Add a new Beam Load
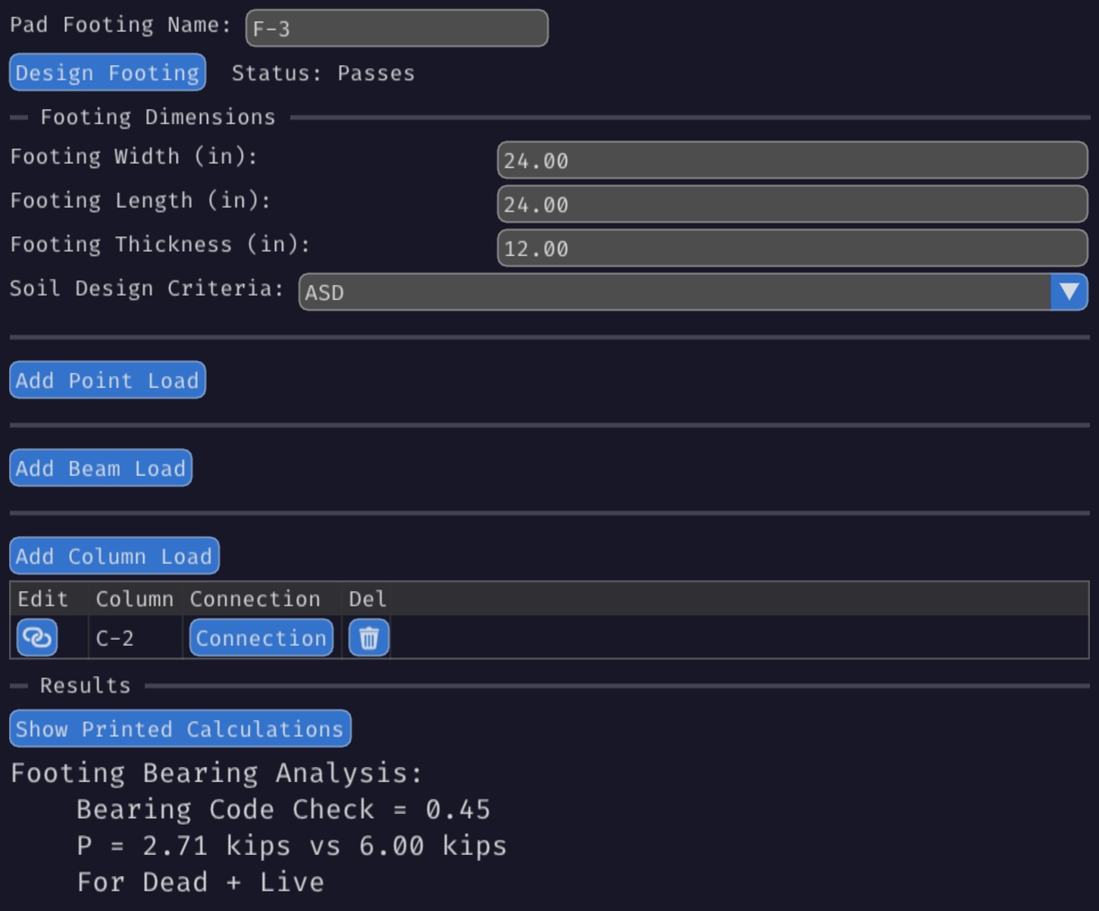Viewport: 1099px width, 911px height. (x=100, y=468)
